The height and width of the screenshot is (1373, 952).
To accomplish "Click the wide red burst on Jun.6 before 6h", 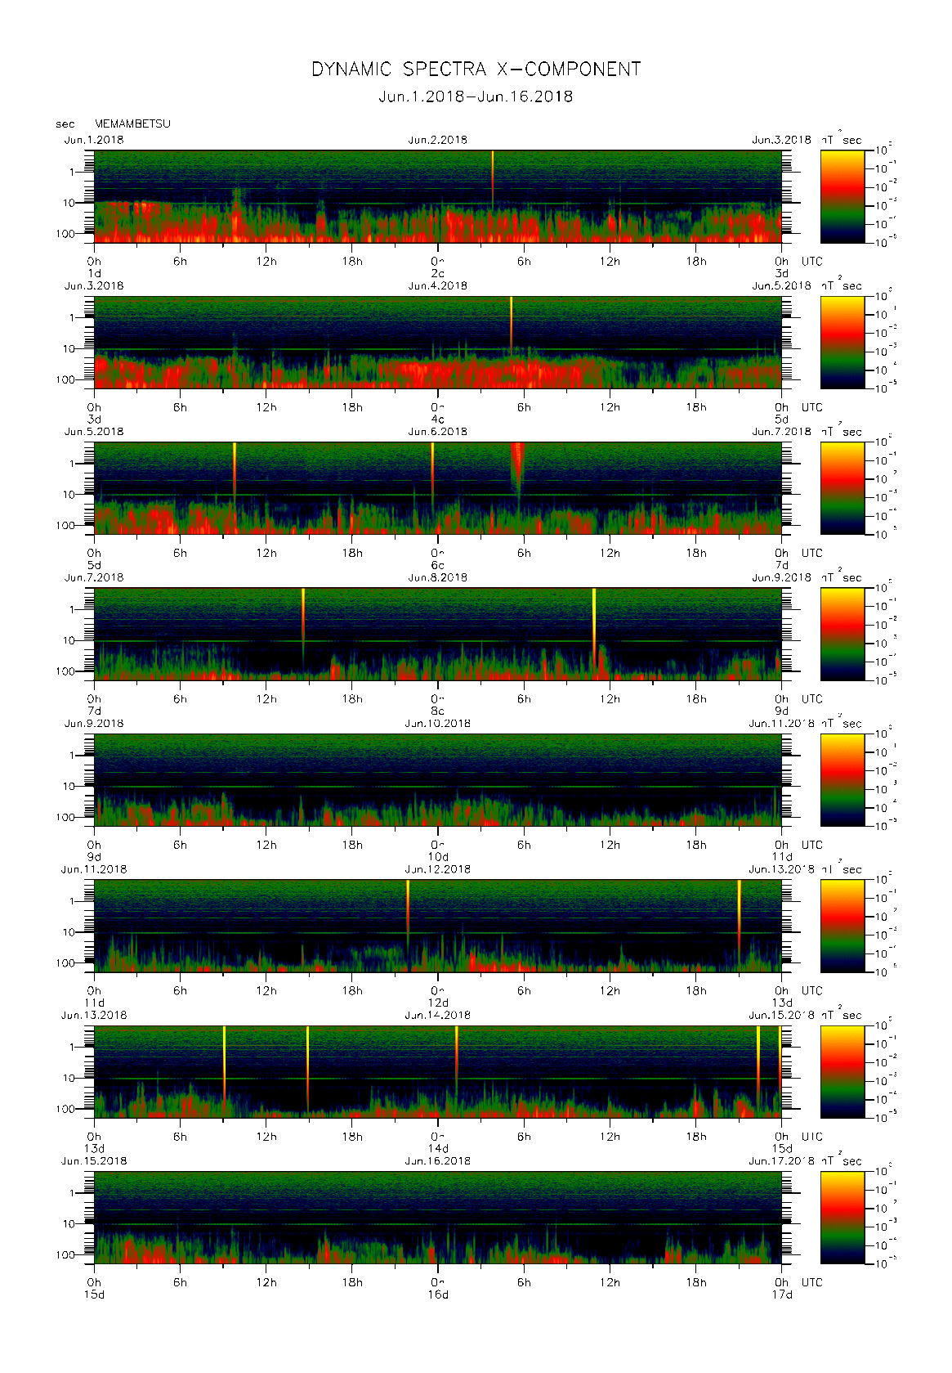I will [x=517, y=468].
